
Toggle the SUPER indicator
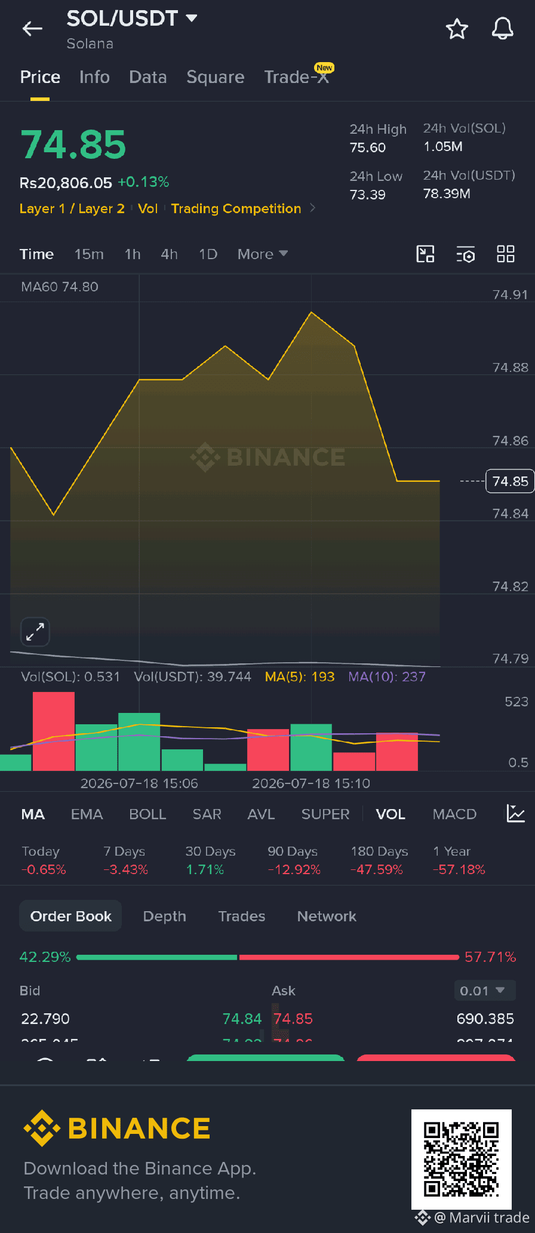click(x=325, y=814)
